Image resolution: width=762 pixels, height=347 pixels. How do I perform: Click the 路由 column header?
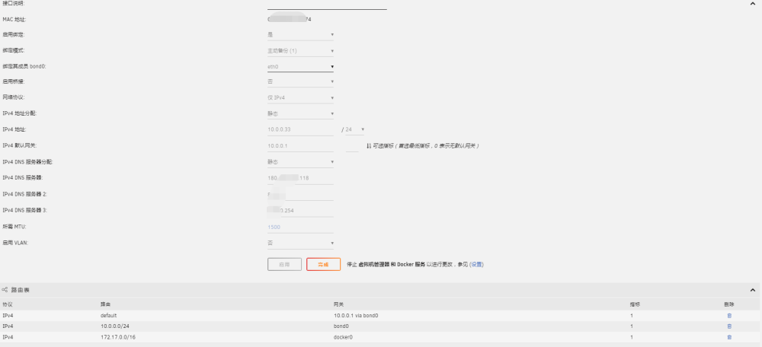click(105, 304)
